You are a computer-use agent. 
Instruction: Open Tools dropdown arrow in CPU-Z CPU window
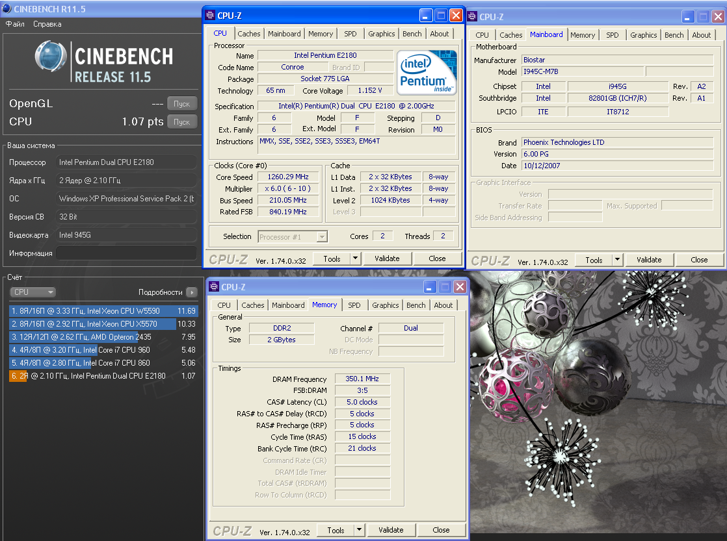[355, 258]
